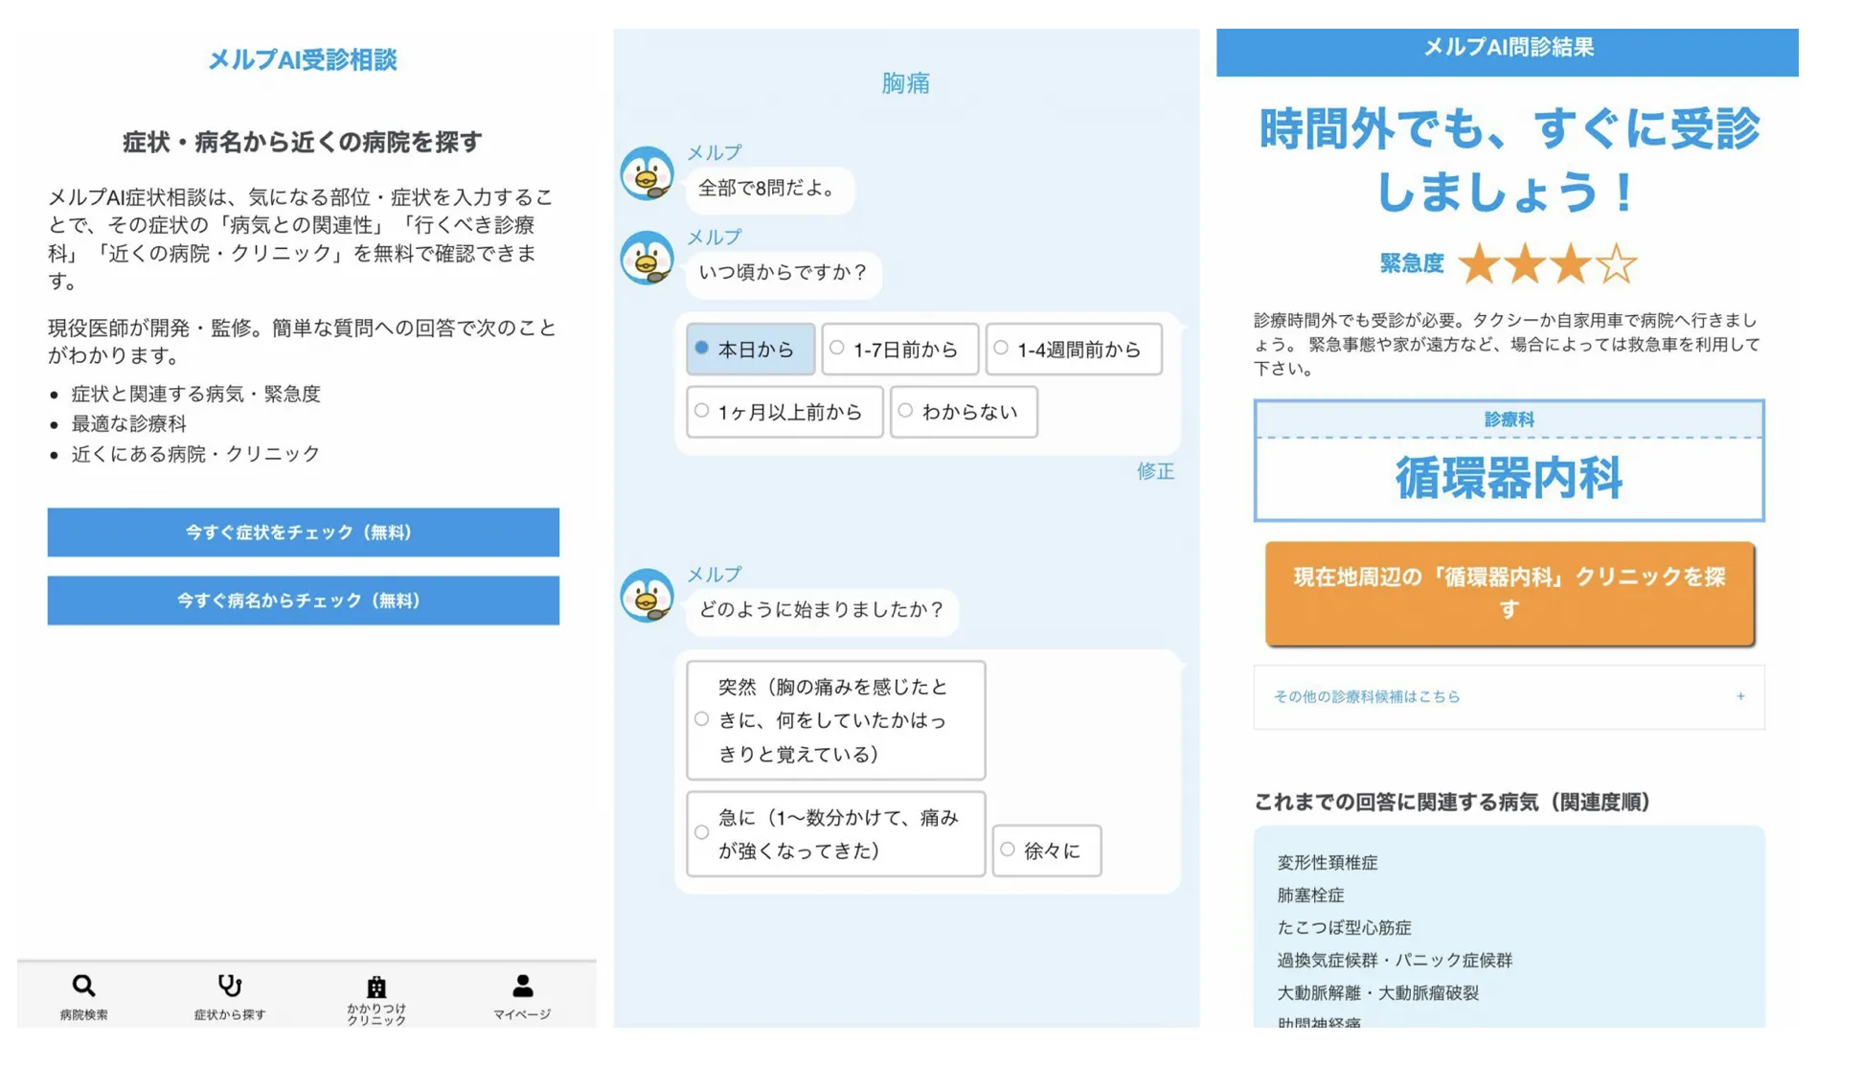This screenshot has height=1065, width=1862.
Task: Select 徐々に as how pain started
Action: click(1046, 850)
